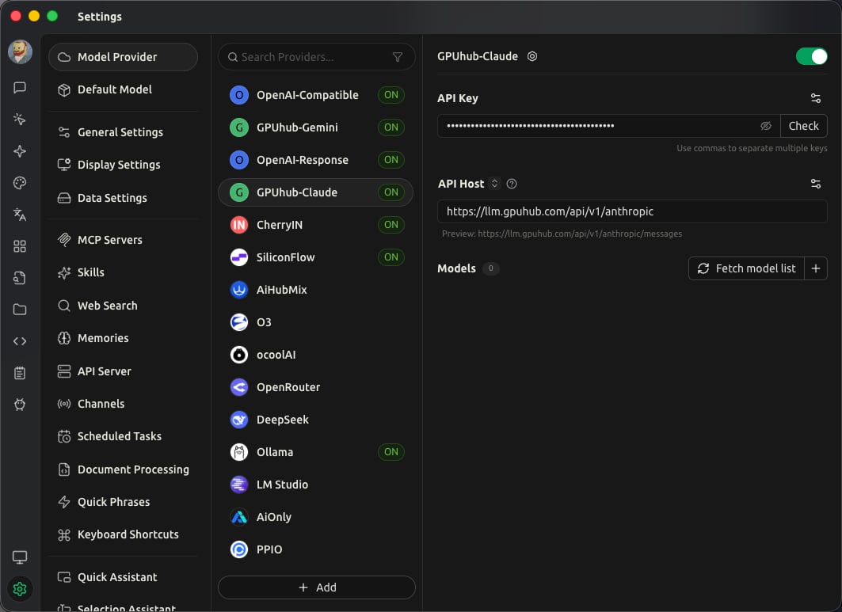Open the files folder sidebar icon
The height and width of the screenshot is (612, 842).
coord(20,310)
